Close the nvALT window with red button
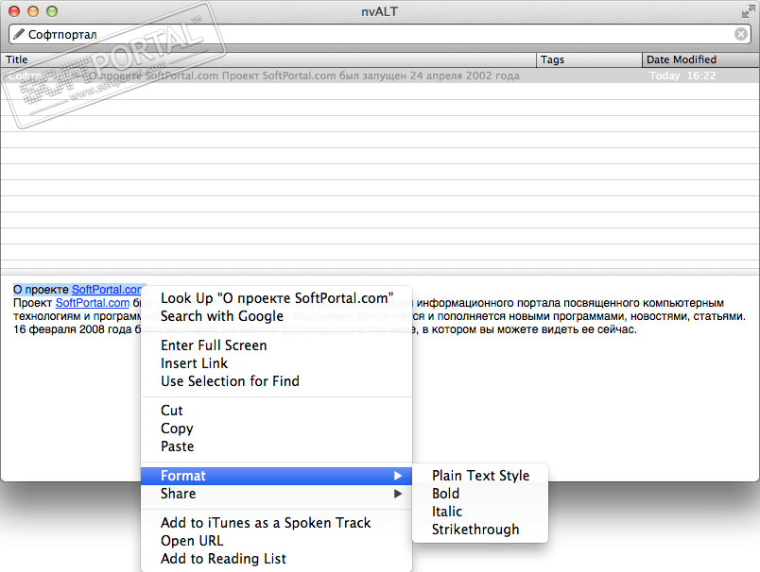The image size is (760, 572). point(14,11)
